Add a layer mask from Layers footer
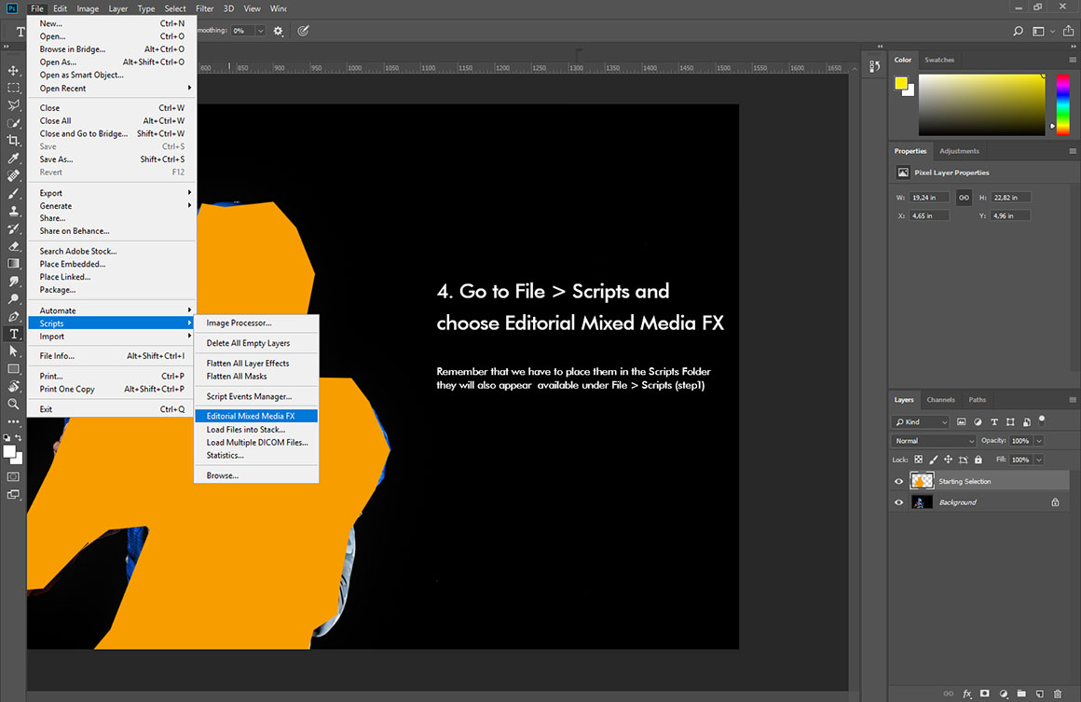 point(984,694)
